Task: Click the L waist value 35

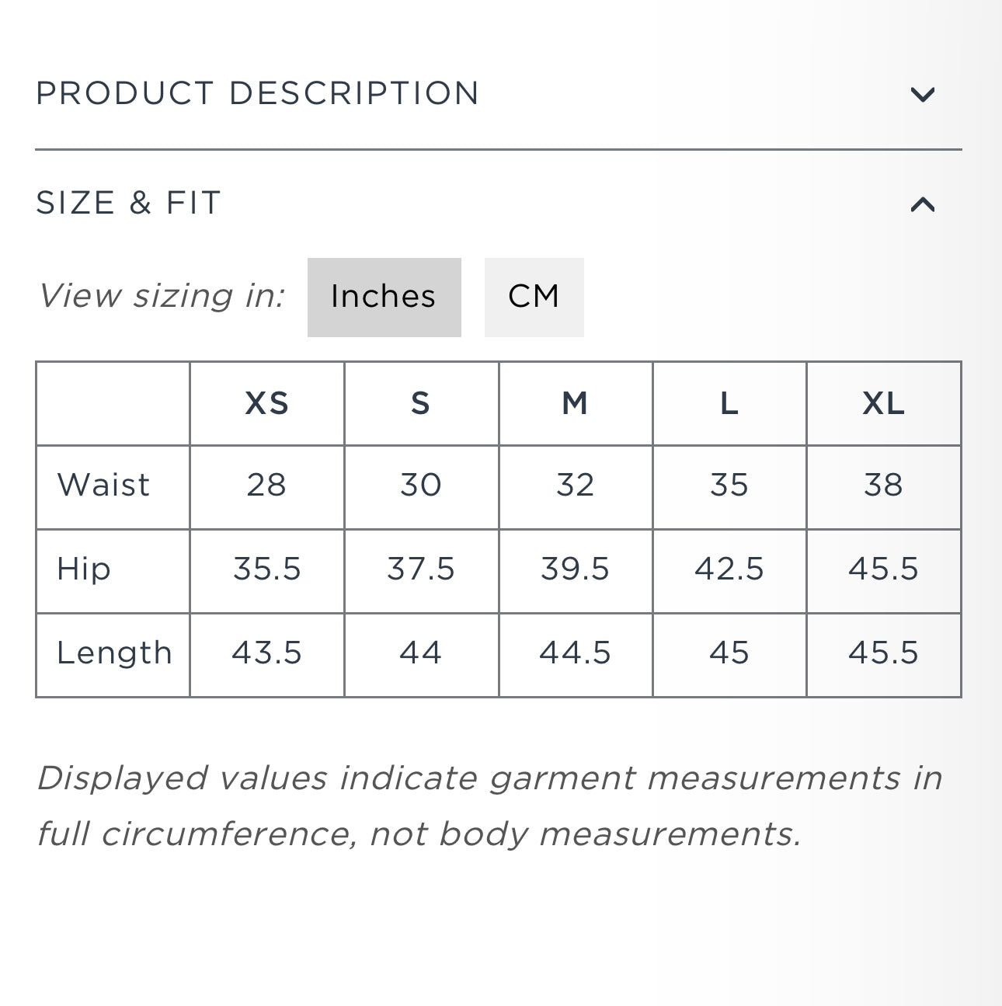Action: (x=729, y=486)
